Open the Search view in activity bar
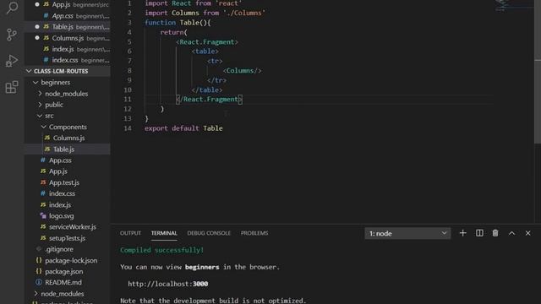541x304 pixels. tap(12, 8)
